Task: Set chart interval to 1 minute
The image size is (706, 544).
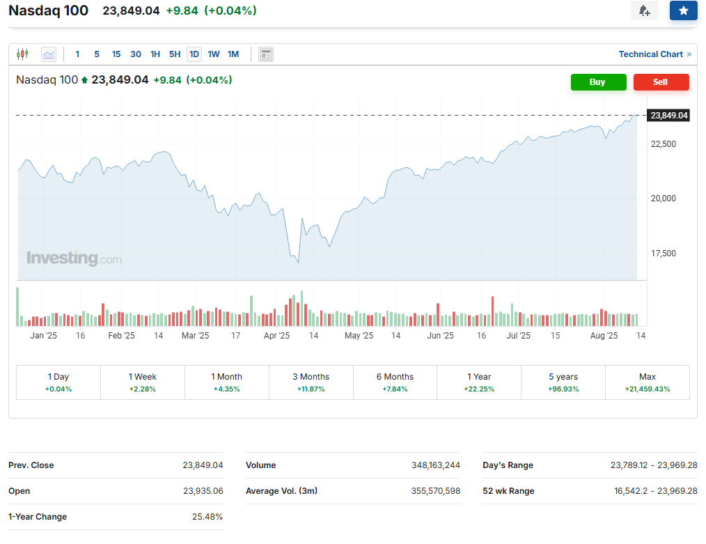Action: [x=77, y=54]
